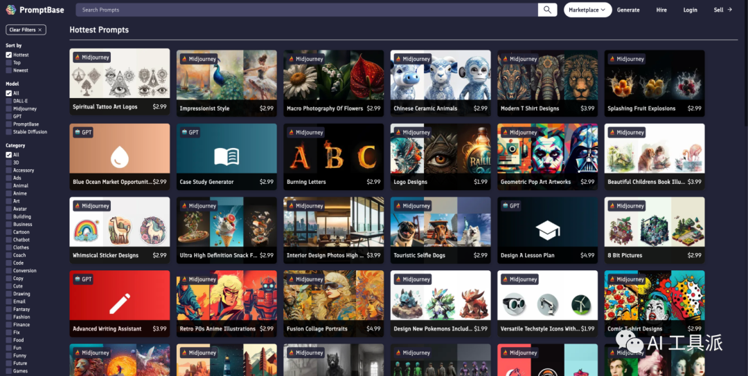The height and width of the screenshot is (376, 748).
Task: Enable the Business category checkbox
Action: pyautogui.click(x=8, y=224)
